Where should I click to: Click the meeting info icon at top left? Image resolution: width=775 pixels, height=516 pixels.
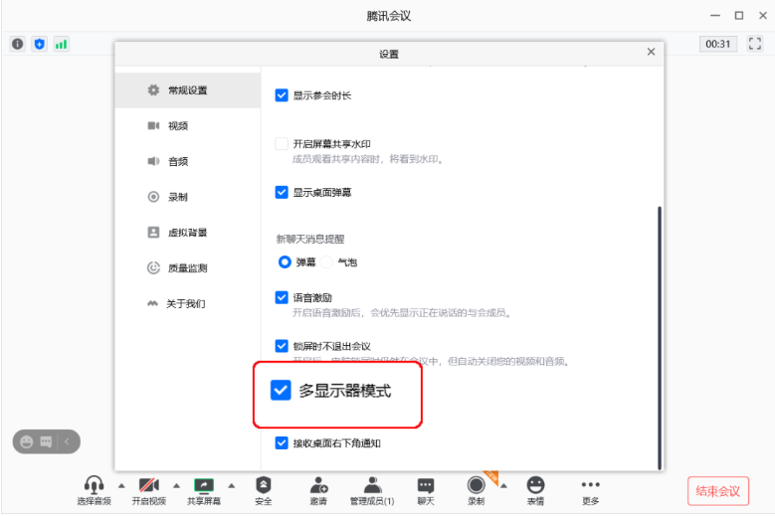pos(18,44)
